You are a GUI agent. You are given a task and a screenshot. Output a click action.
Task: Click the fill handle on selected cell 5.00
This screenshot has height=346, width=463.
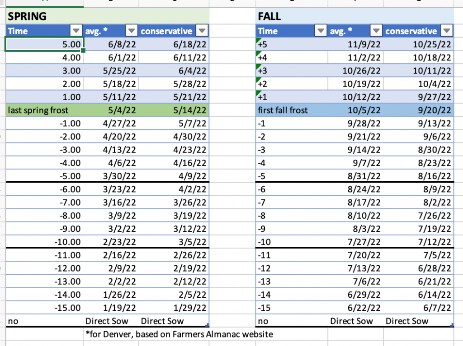[83, 50]
